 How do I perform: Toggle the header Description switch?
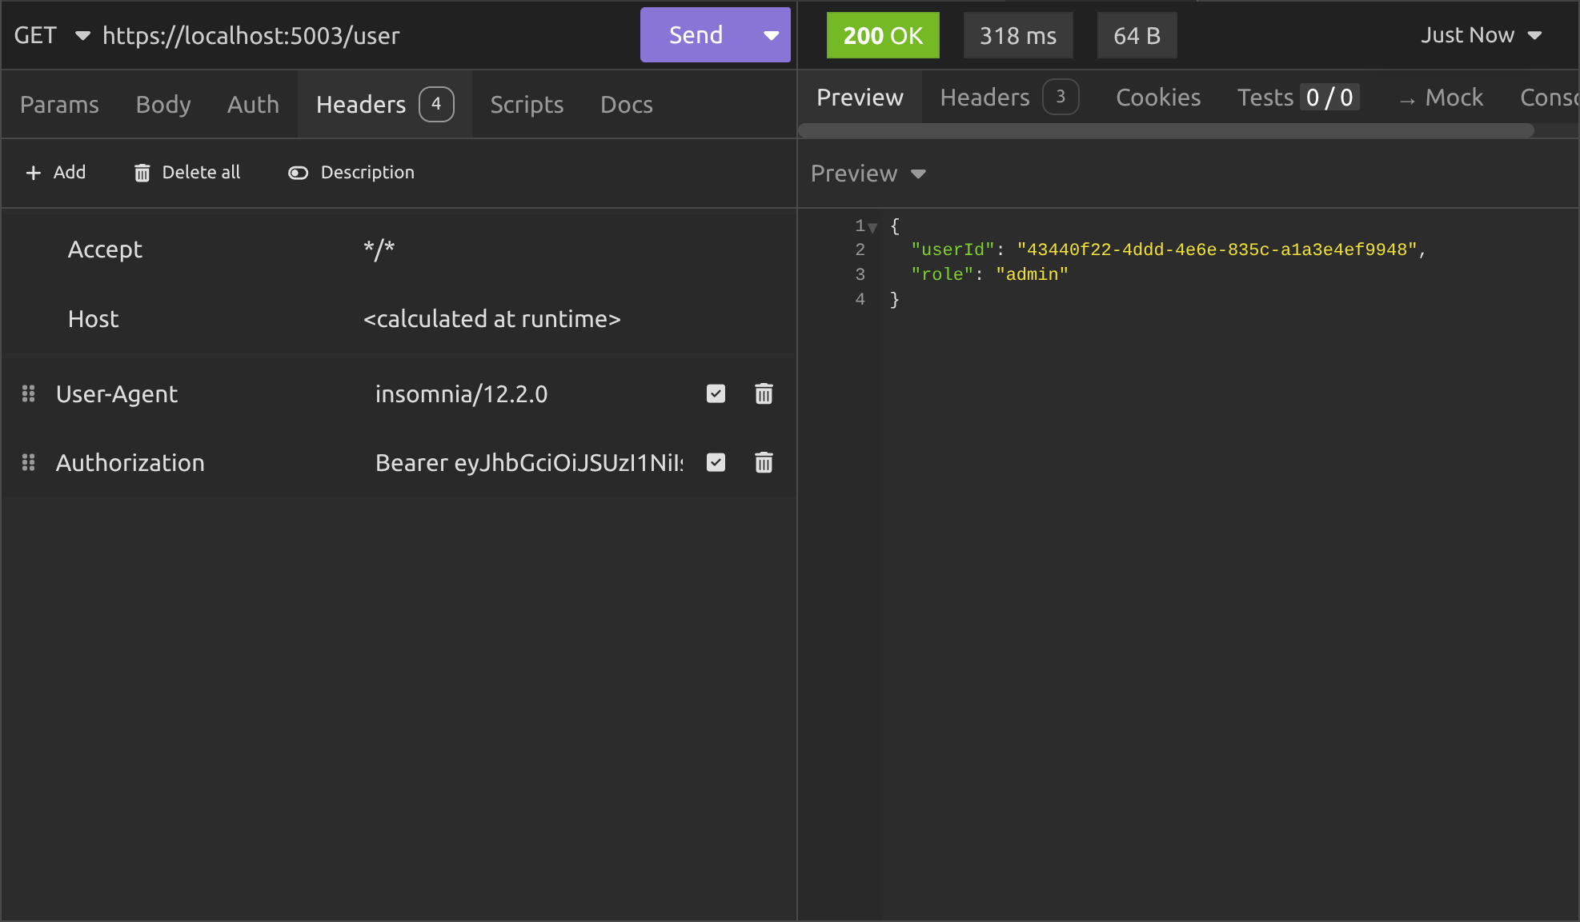pyautogui.click(x=298, y=173)
